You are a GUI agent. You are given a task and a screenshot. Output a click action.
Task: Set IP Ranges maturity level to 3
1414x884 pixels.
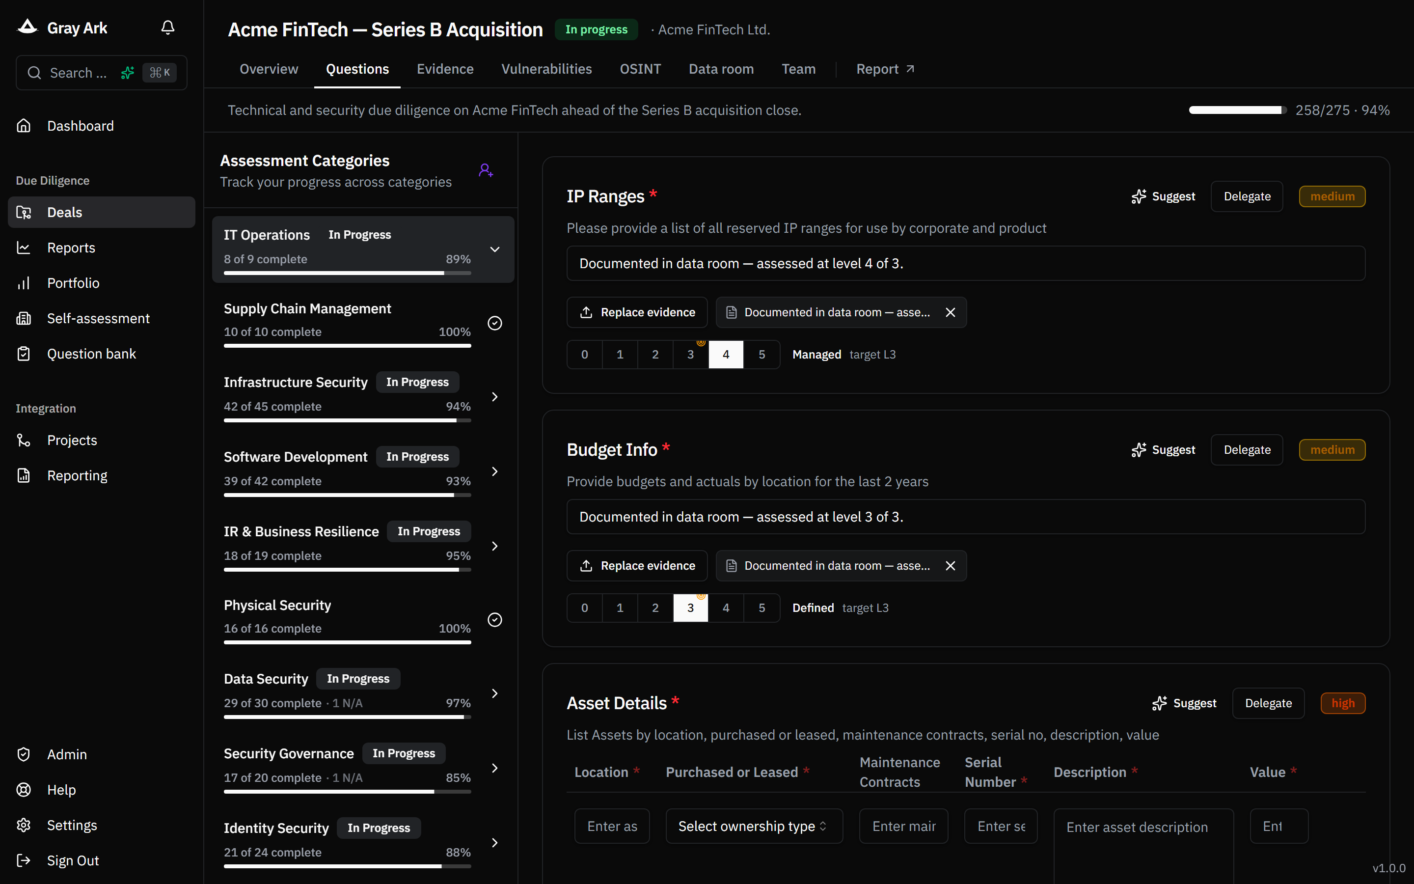coord(691,354)
